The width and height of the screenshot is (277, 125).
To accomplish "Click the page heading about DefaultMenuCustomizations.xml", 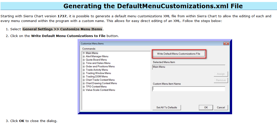I will [x=153, y=6].
